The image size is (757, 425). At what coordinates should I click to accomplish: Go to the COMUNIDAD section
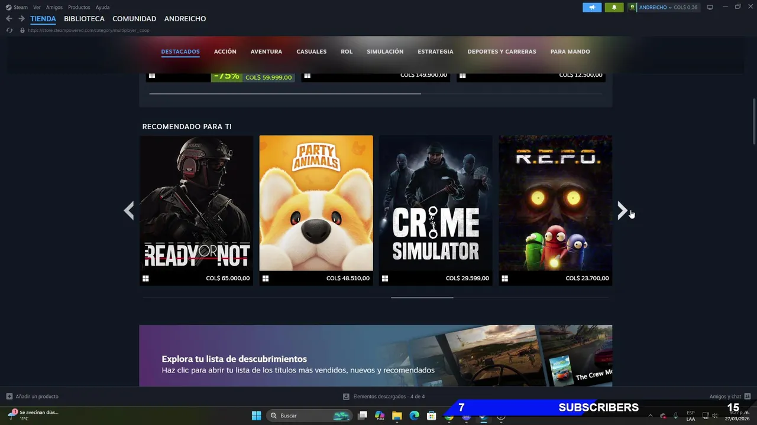pyautogui.click(x=134, y=19)
